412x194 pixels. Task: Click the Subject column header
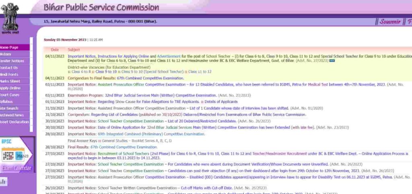(x=74, y=49)
